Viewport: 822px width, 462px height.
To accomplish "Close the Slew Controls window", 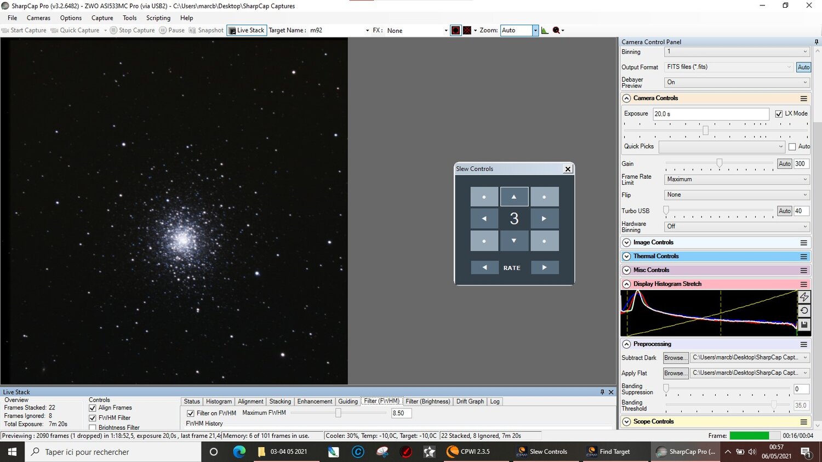I will [568, 169].
